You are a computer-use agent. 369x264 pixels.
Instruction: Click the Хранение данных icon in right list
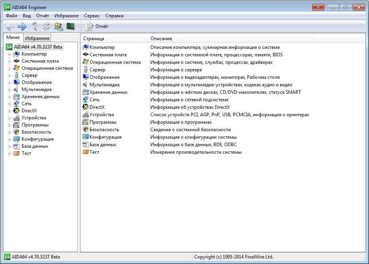[x=85, y=92]
